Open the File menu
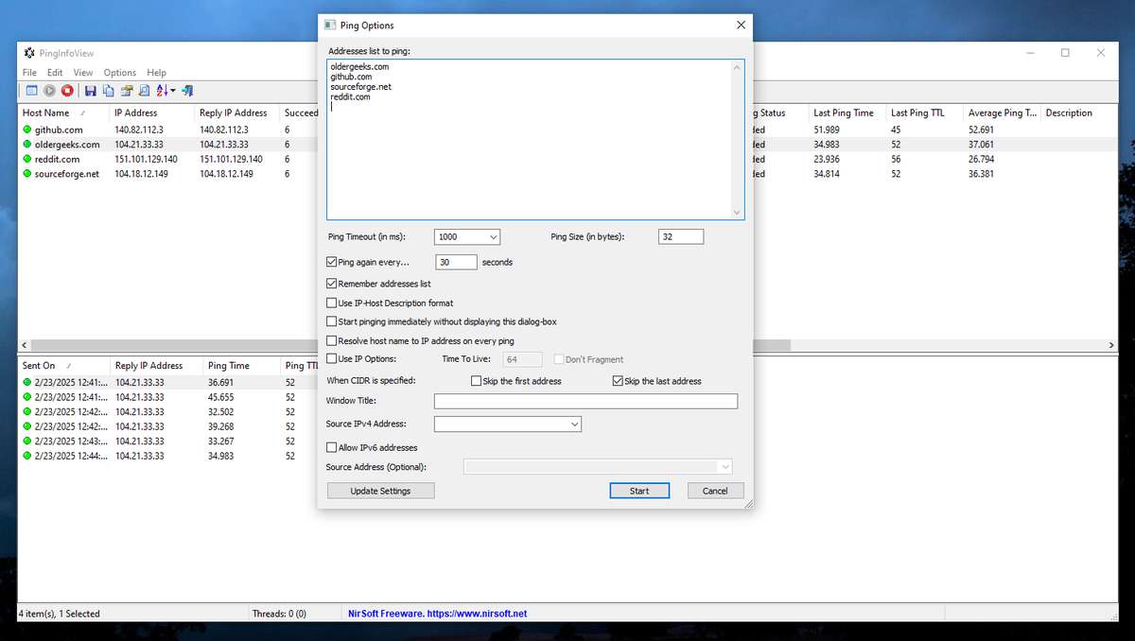This screenshot has height=641, width=1135. click(x=29, y=73)
